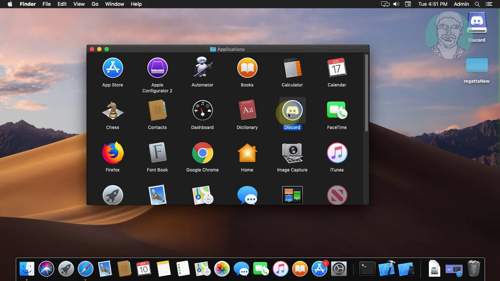This screenshot has width=500, height=281.
Task: Click the clock showing Tue 4:51 PM
Action: tap(433, 4)
